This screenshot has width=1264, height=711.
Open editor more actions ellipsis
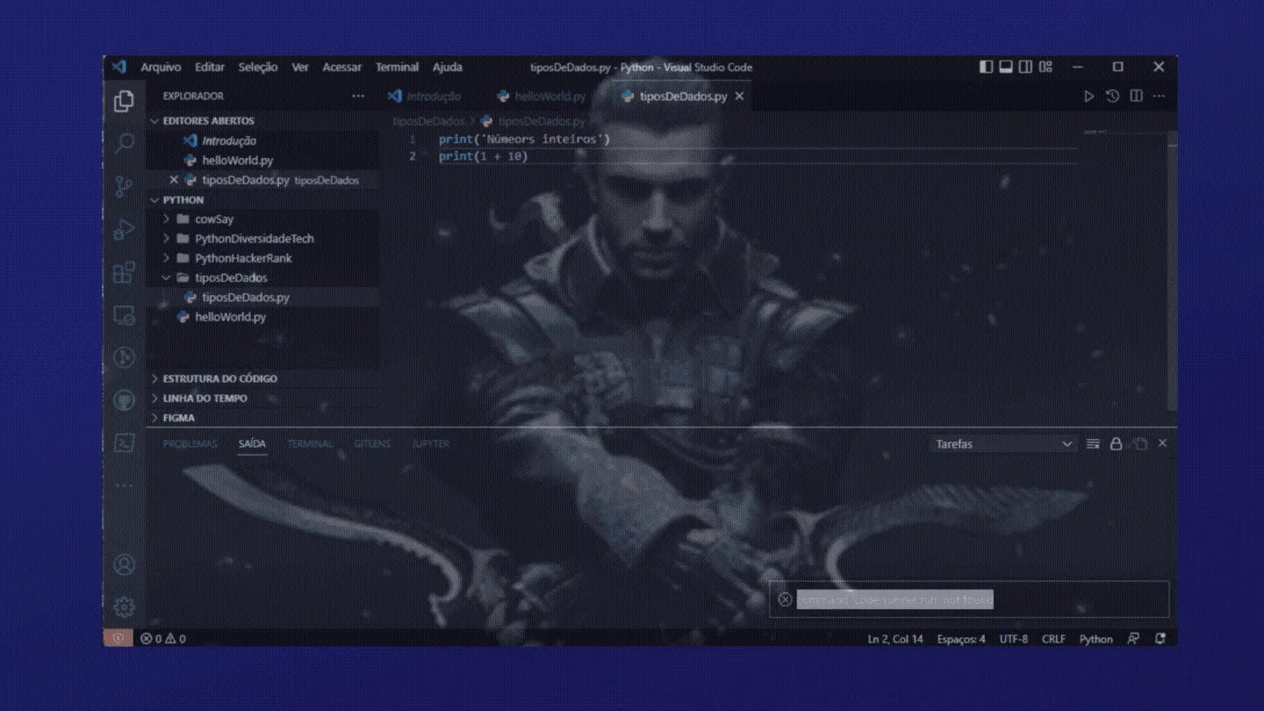click(x=1159, y=96)
